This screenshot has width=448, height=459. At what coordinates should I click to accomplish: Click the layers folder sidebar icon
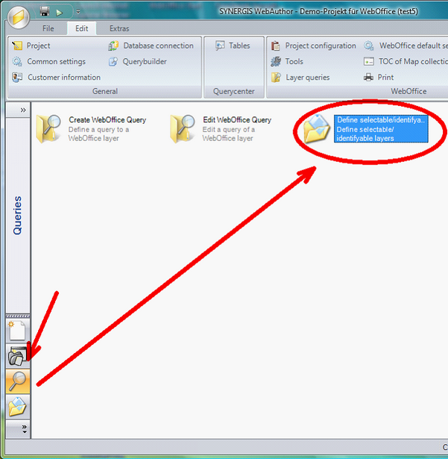coord(17,406)
